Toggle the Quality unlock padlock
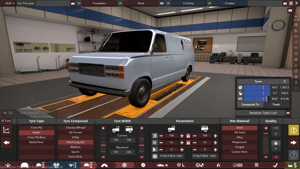Image resolution: width=300 pixels, height=169 pixels. click(x=276, y=143)
